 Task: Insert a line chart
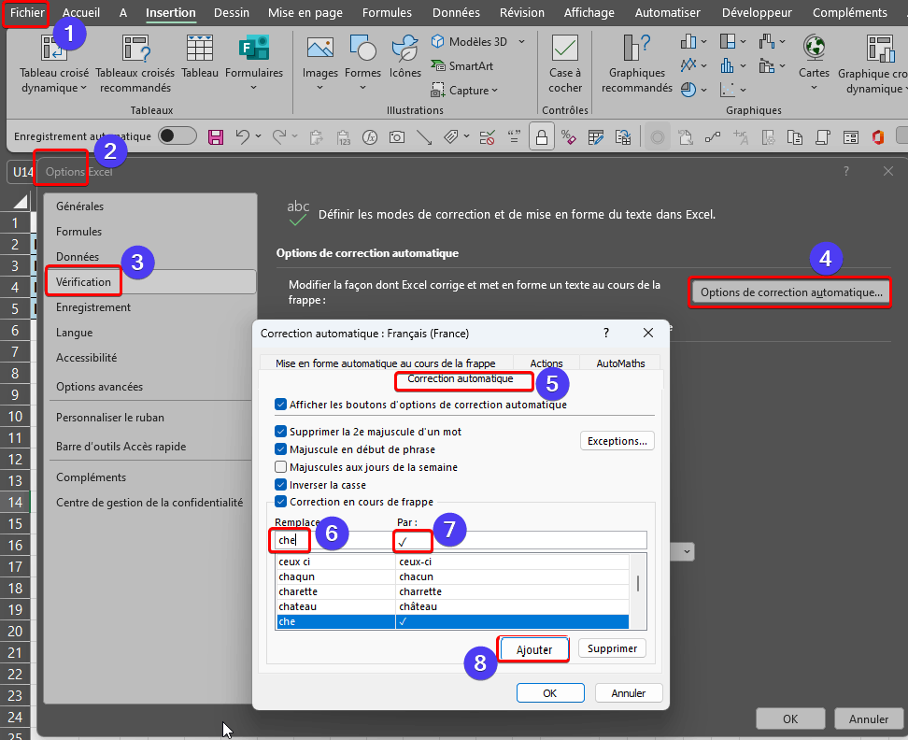point(688,65)
